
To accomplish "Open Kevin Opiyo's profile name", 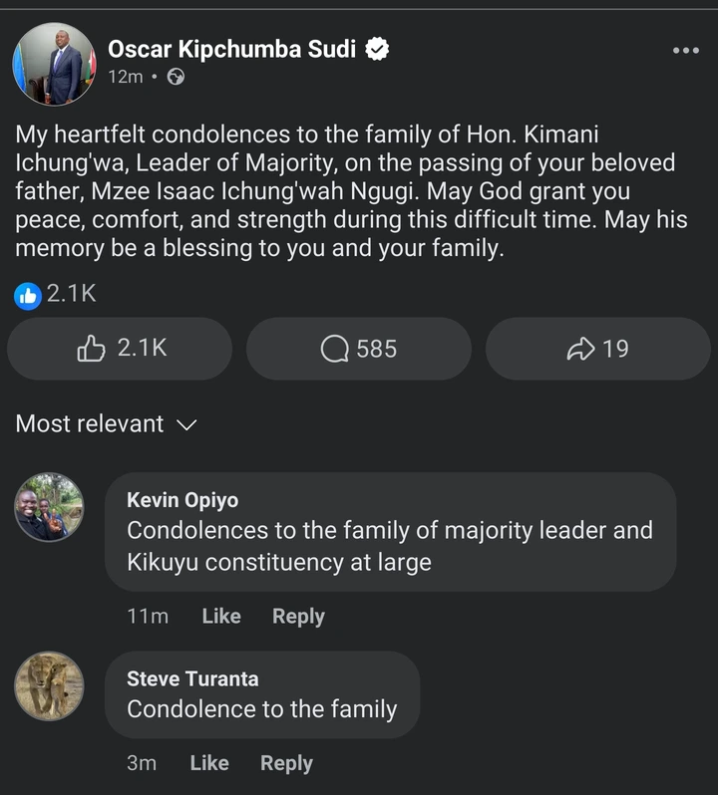I will pyautogui.click(x=182, y=500).
